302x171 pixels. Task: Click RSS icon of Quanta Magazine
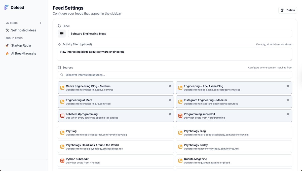tap(180, 161)
